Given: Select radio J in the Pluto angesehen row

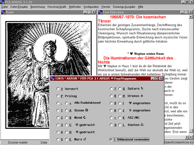Looking at the screenshot, I should [120, 110].
